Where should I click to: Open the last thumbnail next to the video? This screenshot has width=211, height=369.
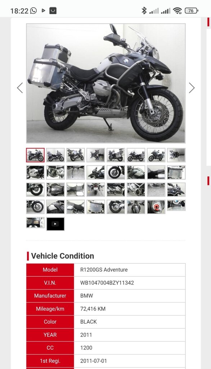35,223
